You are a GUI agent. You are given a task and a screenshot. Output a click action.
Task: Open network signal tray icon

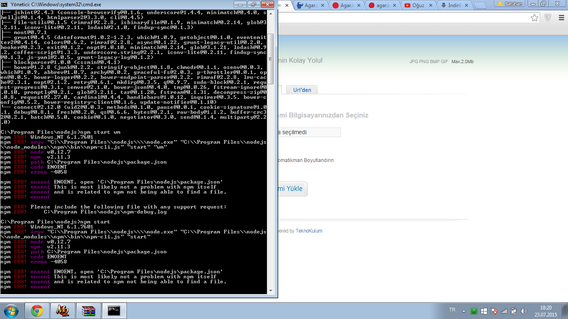click(x=504, y=311)
